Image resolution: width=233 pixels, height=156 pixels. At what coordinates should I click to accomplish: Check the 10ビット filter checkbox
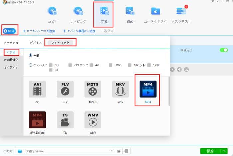coord(130,65)
